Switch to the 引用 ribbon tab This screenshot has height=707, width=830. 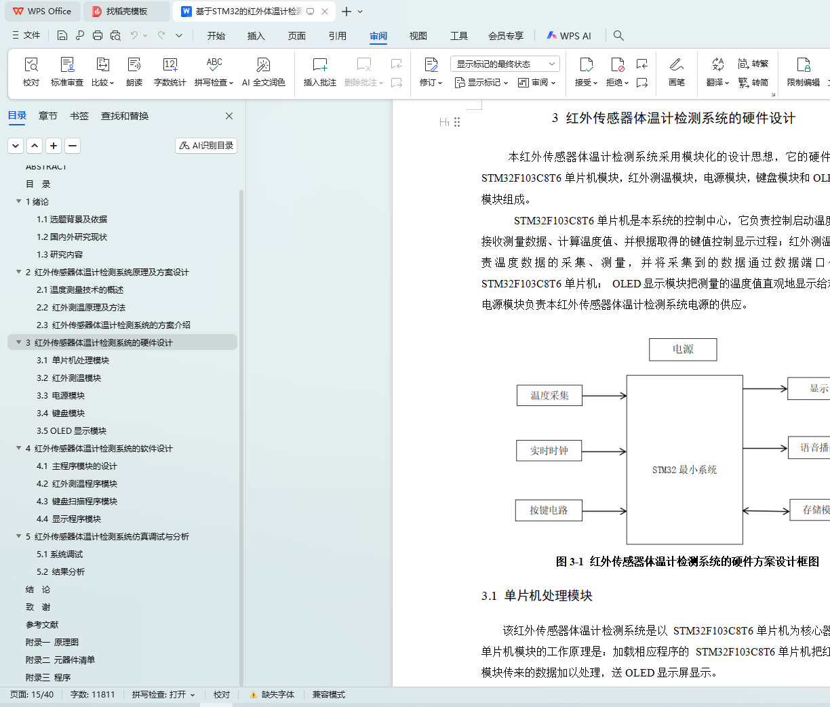338,36
